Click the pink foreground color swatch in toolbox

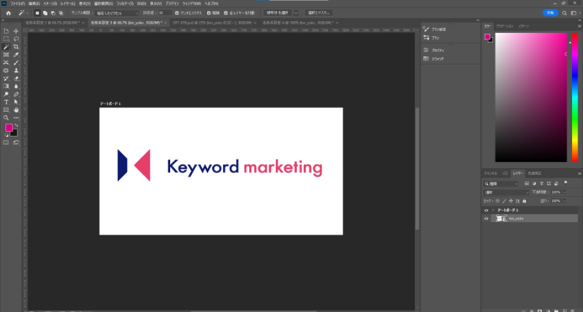point(8,128)
